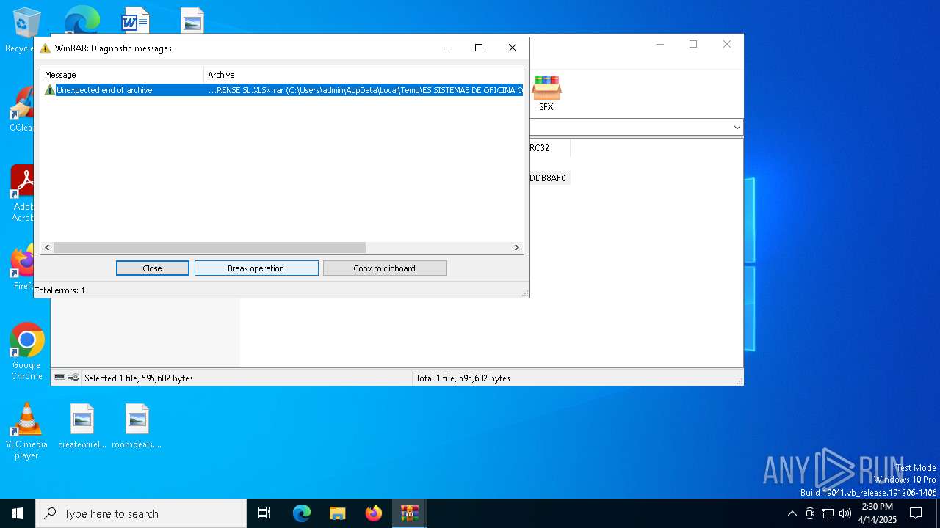Click the Archive column header
This screenshot has width=940, height=528.
[364, 75]
